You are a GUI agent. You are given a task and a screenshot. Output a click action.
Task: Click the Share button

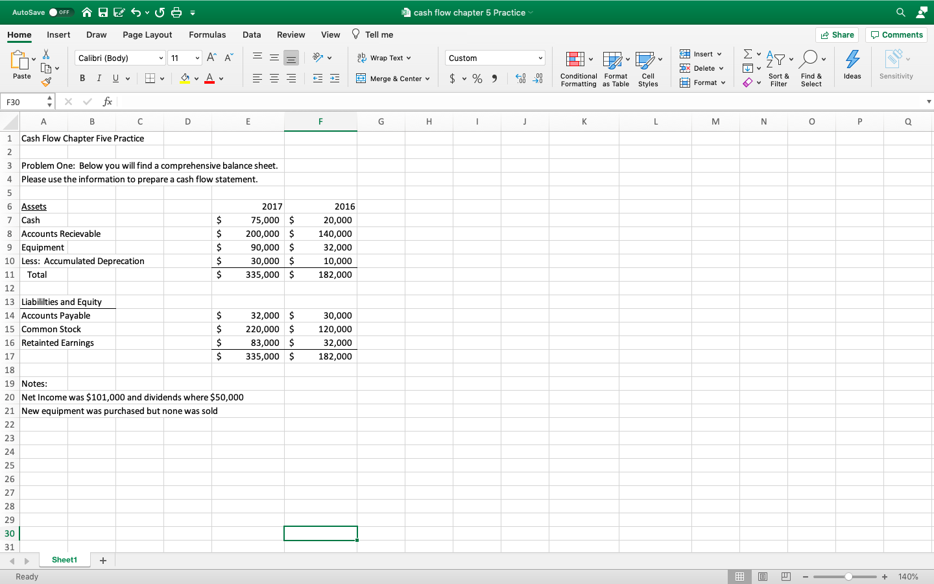point(837,34)
